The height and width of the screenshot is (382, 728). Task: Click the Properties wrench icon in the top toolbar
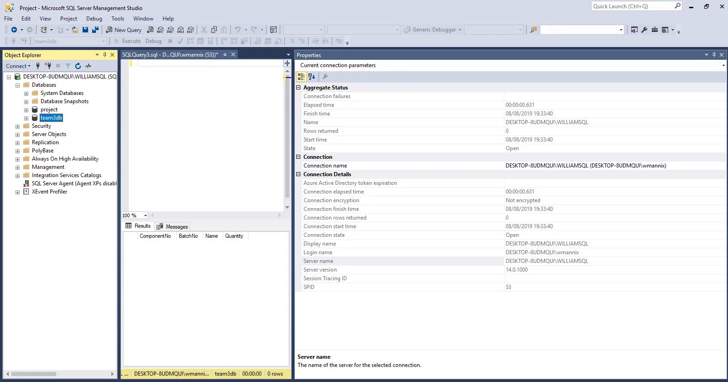(x=644, y=30)
